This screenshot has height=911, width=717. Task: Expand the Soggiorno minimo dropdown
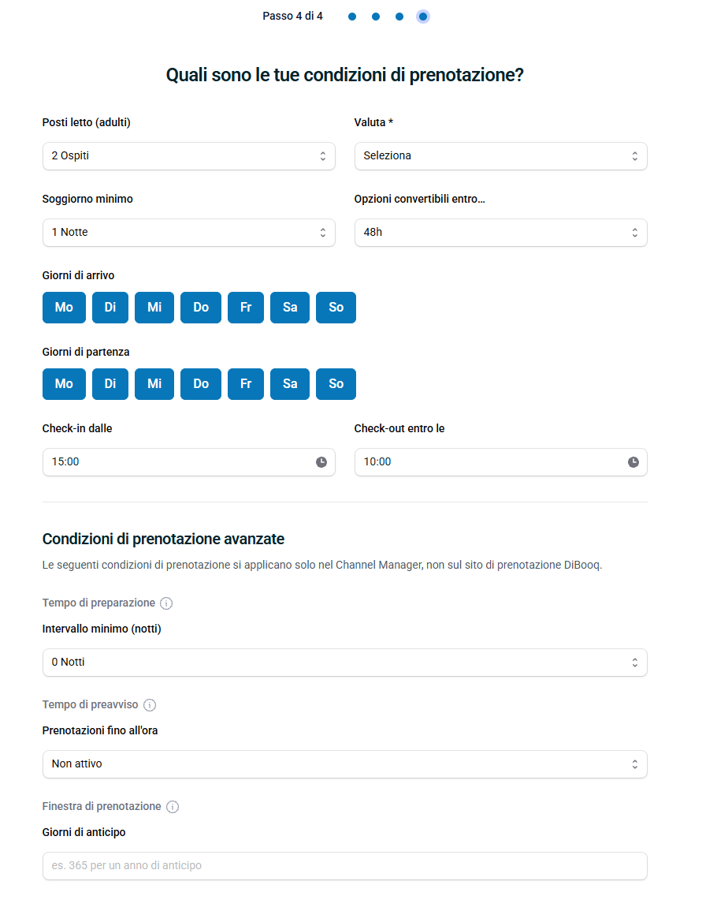click(x=188, y=233)
